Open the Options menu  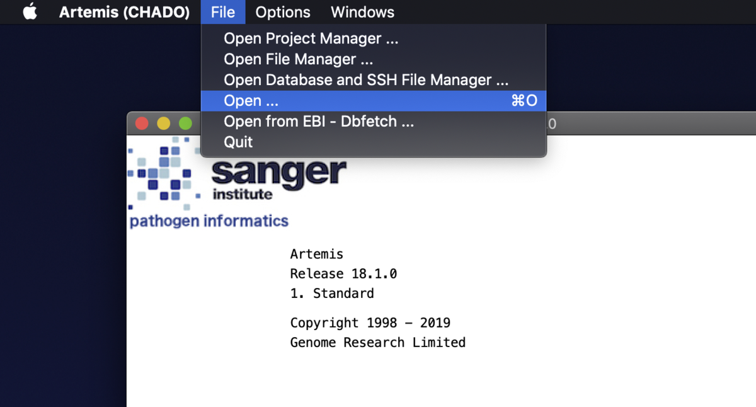point(283,12)
